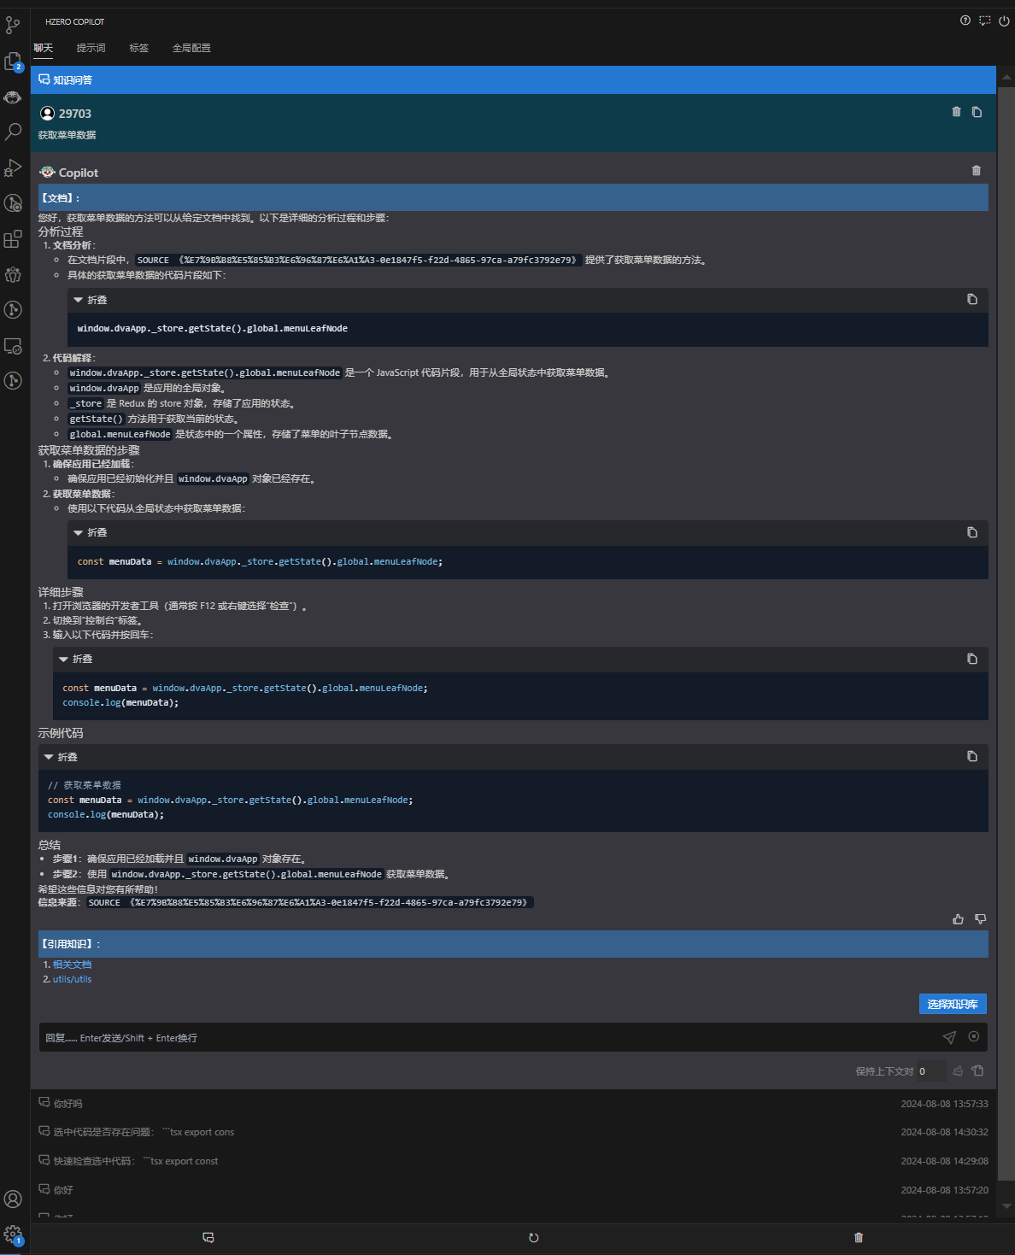Image resolution: width=1015 pixels, height=1255 pixels.
Task: Copy the first menuLeafNode code block
Action: 972,299
